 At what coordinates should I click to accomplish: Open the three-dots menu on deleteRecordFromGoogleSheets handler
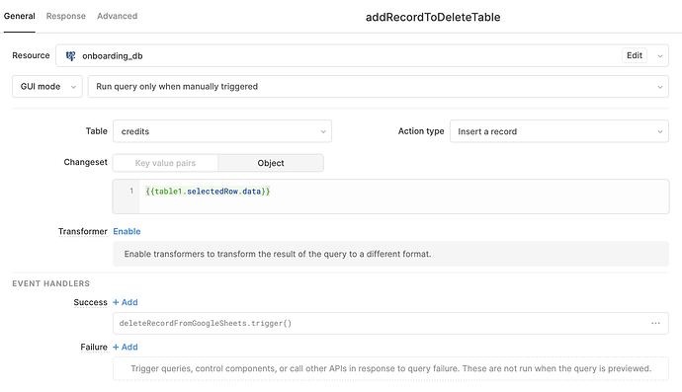[x=655, y=323]
